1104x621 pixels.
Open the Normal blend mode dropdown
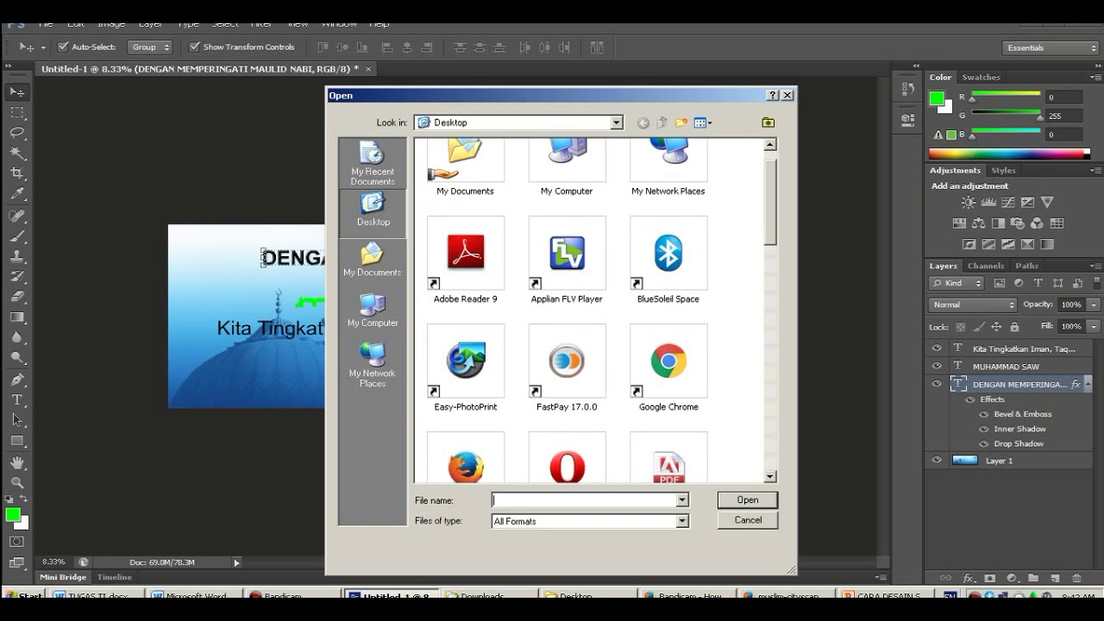pyautogui.click(x=974, y=304)
